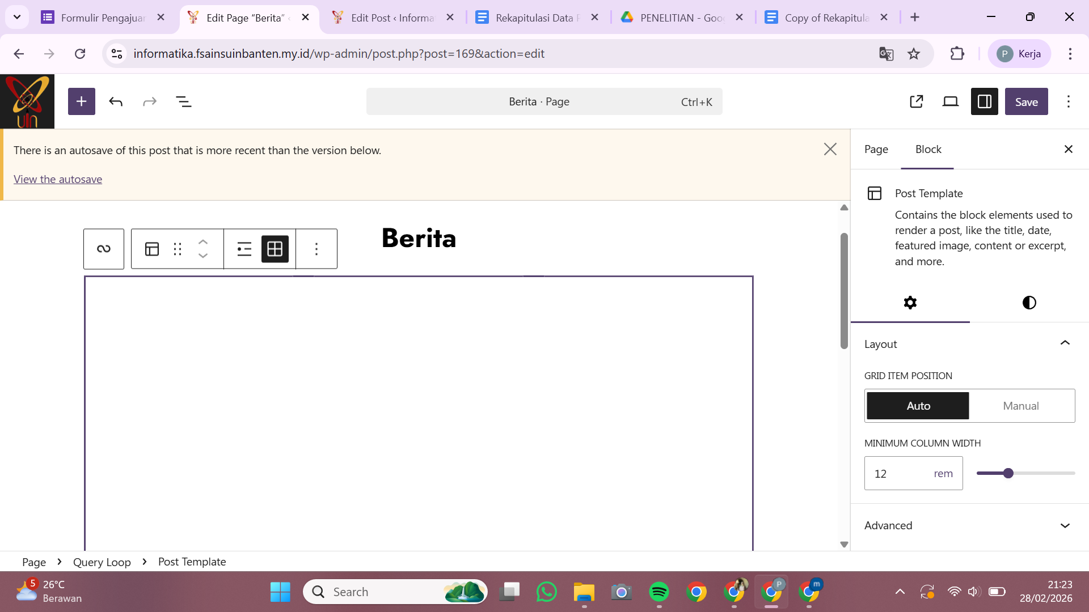Open the Kerja profile menu
This screenshot has height=612, width=1089.
point(1019,54)
